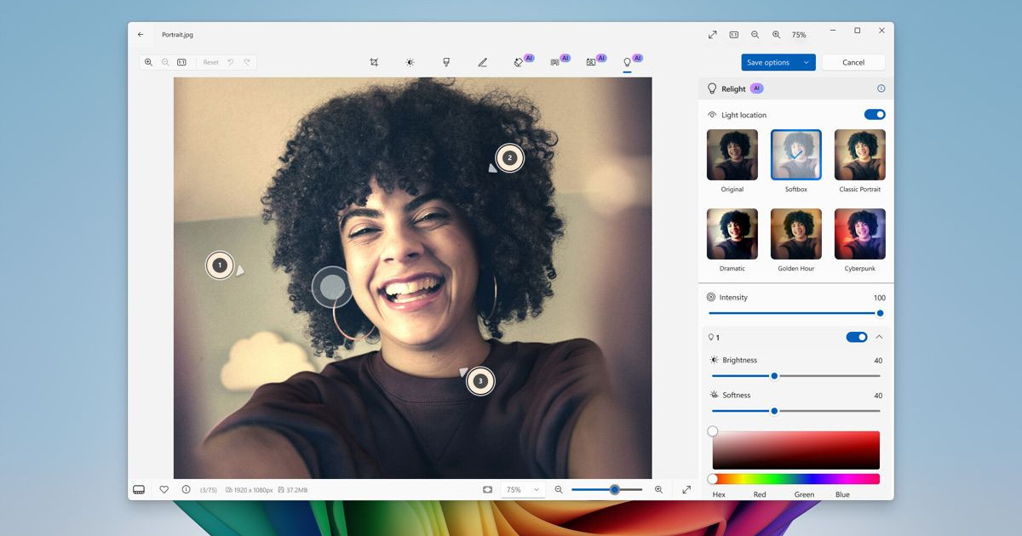Click the bottom bar zoom out magnifier

[x=559, y=489]
